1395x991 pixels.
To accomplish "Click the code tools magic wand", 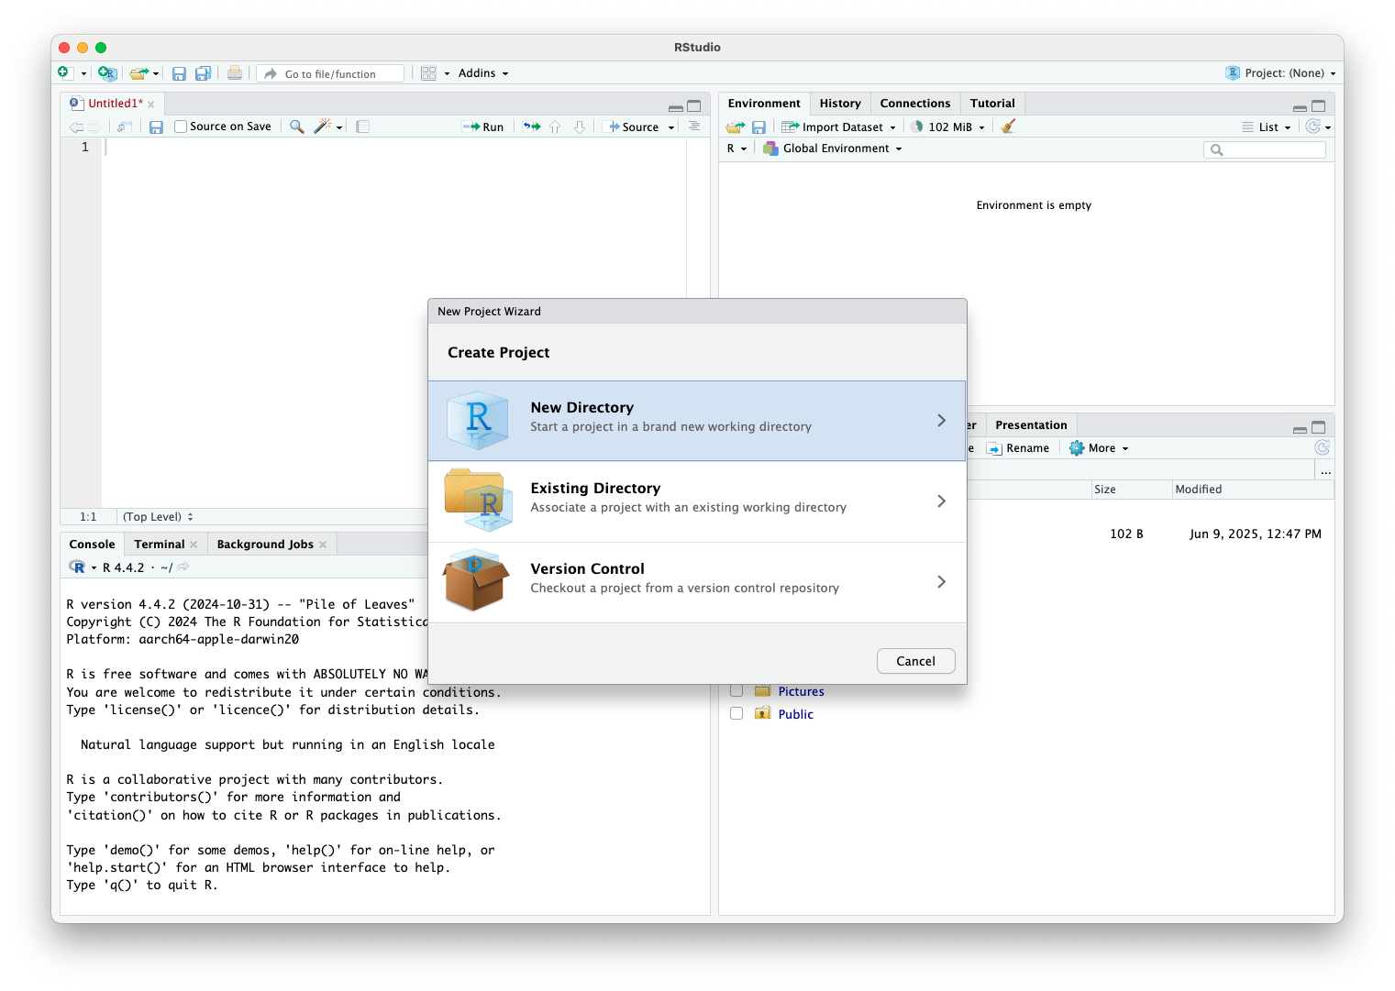I will click(322, 127).
